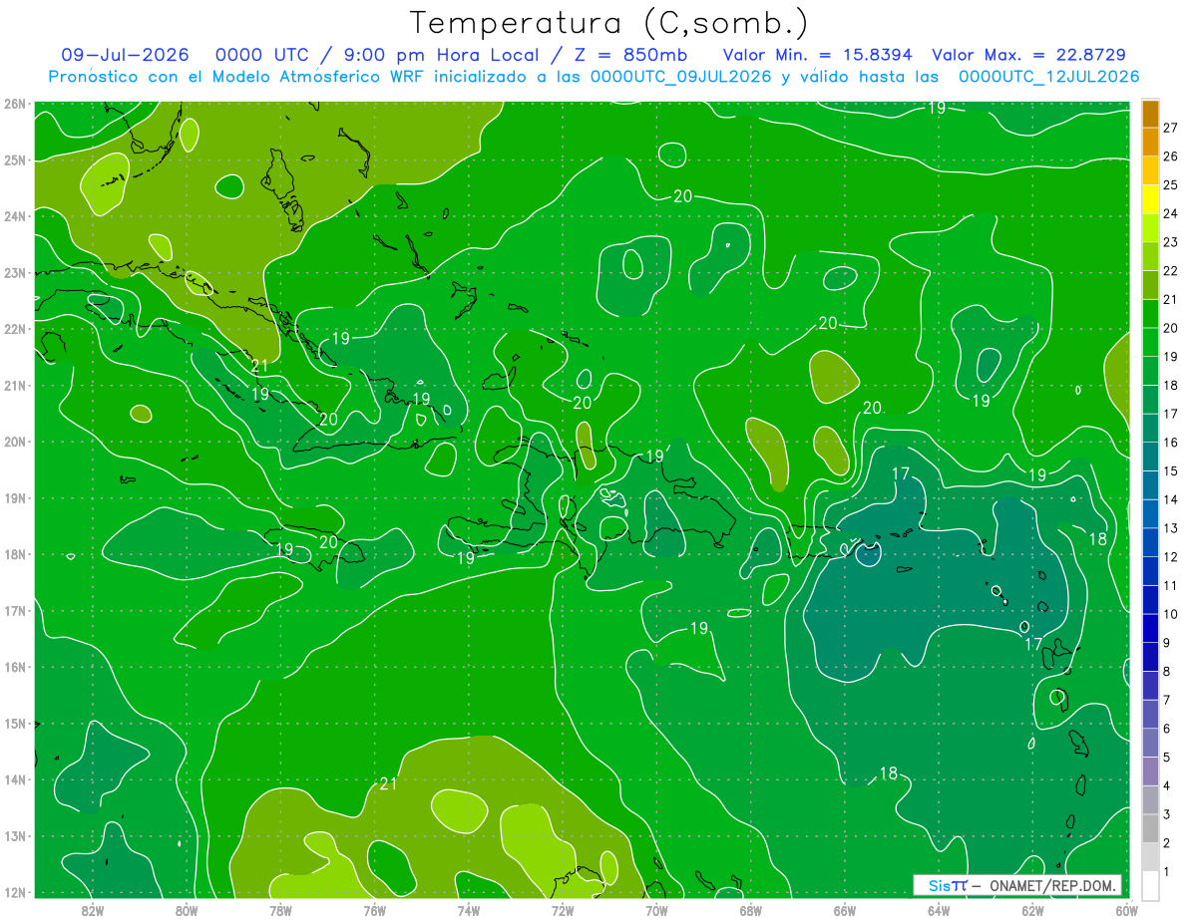Click the "80W" longitude label

click(x=187, y=910)
